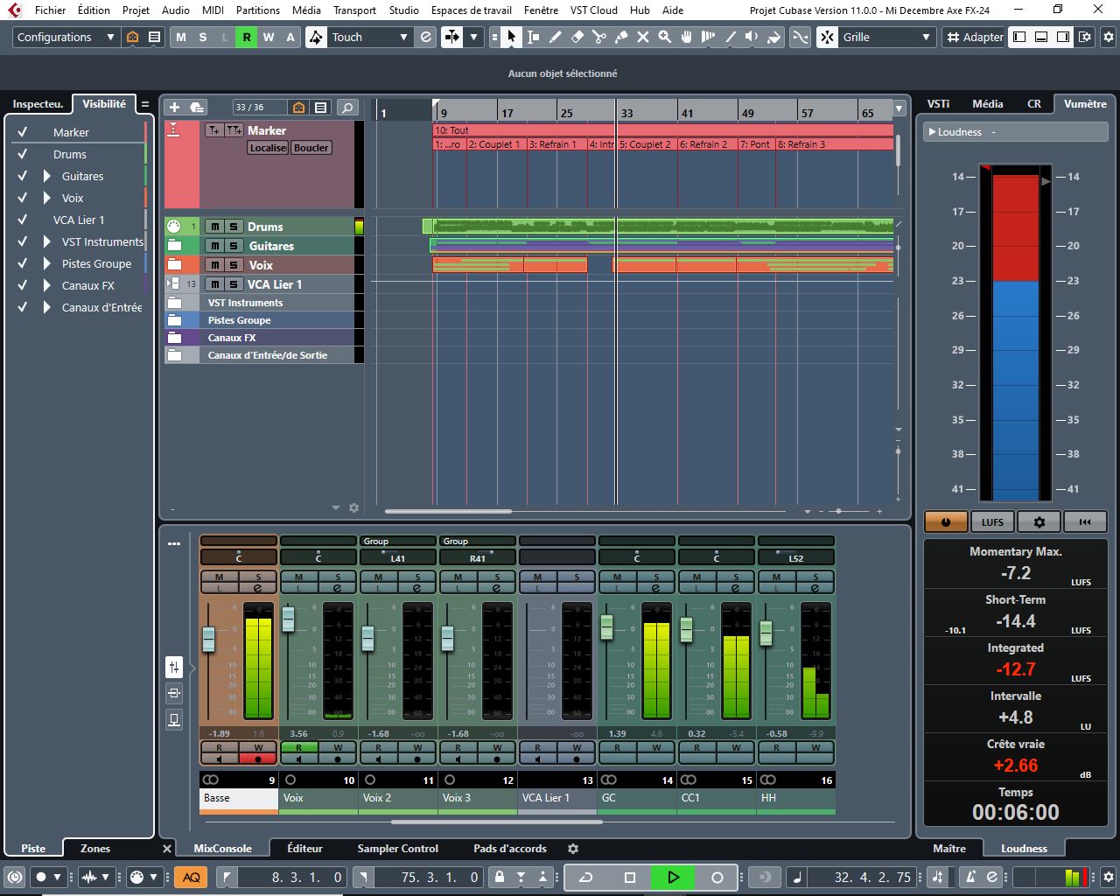Select the Comp hand tool

[686, 37]
